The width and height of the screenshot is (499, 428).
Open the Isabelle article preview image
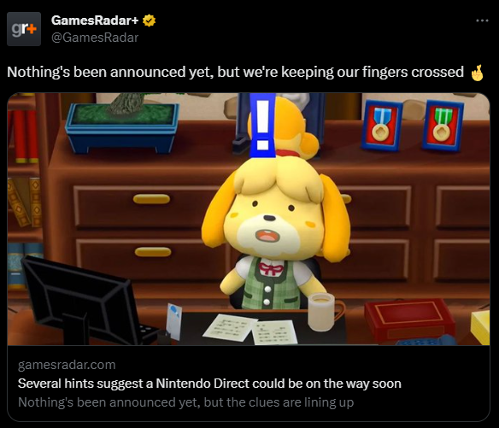coord(249,219)
